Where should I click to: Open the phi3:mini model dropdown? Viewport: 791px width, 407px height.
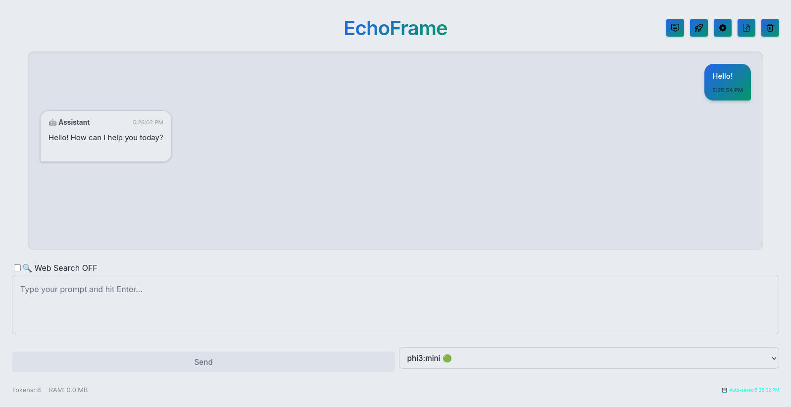[589, 358]
